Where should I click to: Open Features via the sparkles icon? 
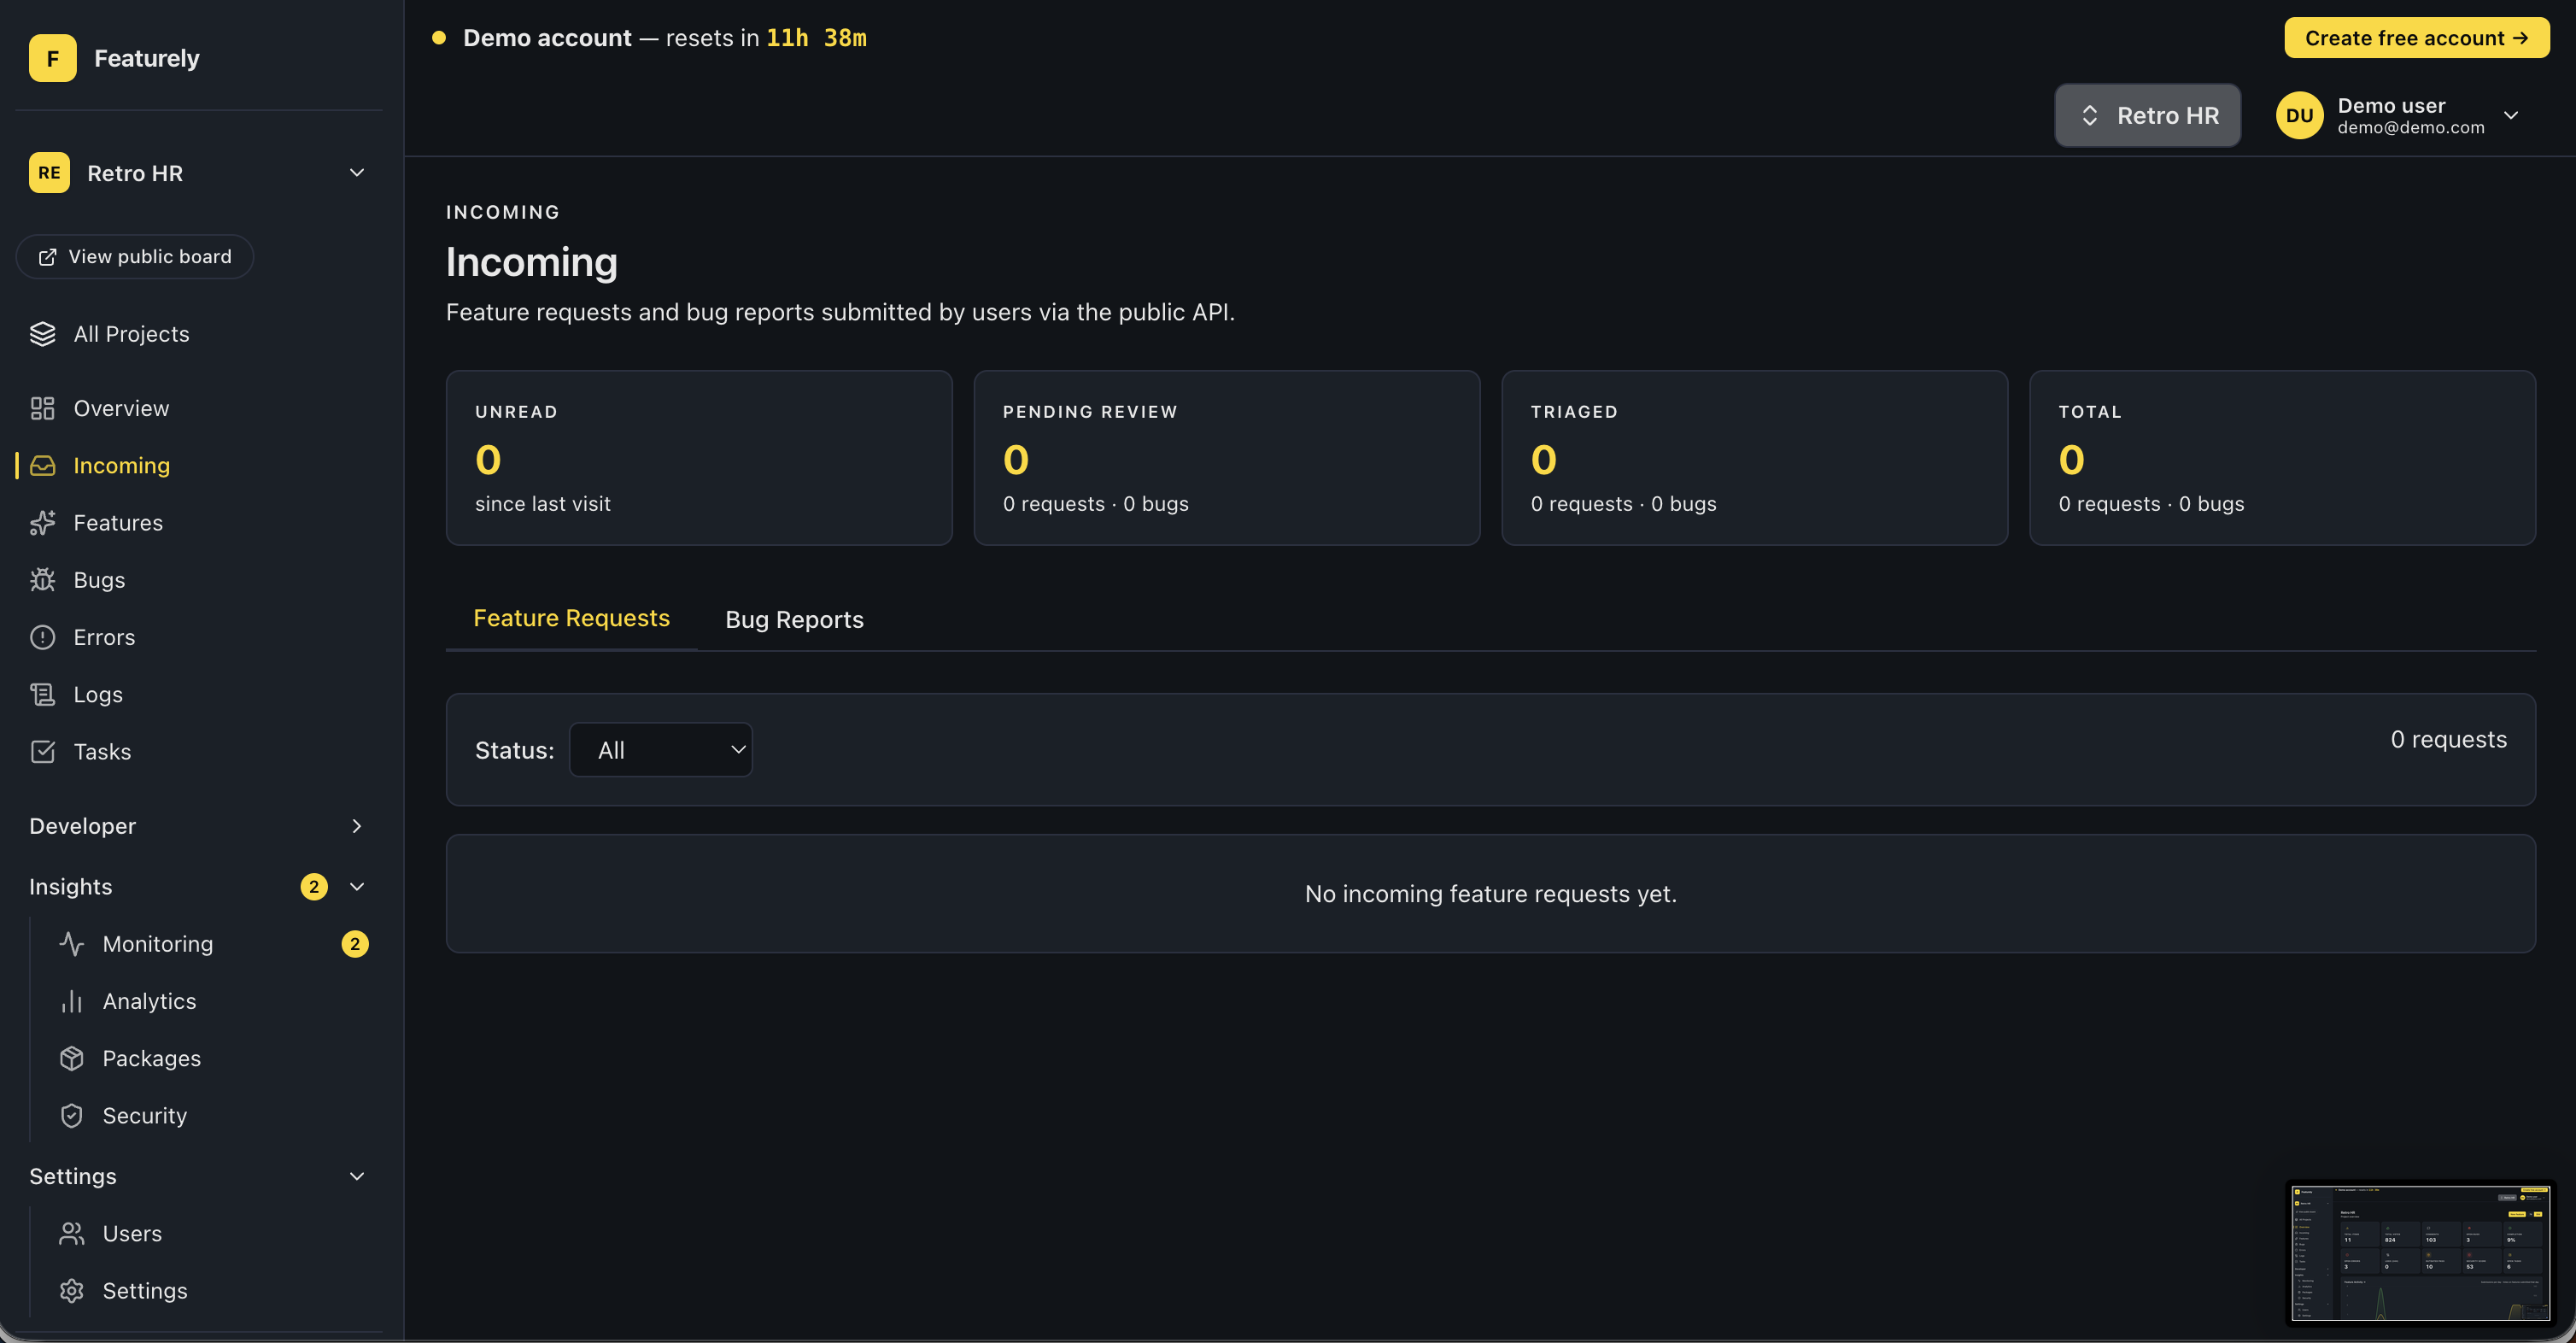pyautogui.click(x=42, y=523)
